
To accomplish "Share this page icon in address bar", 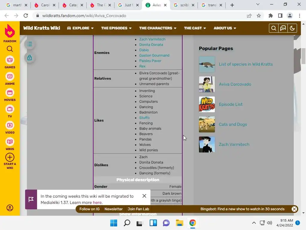I will (249, 16).
